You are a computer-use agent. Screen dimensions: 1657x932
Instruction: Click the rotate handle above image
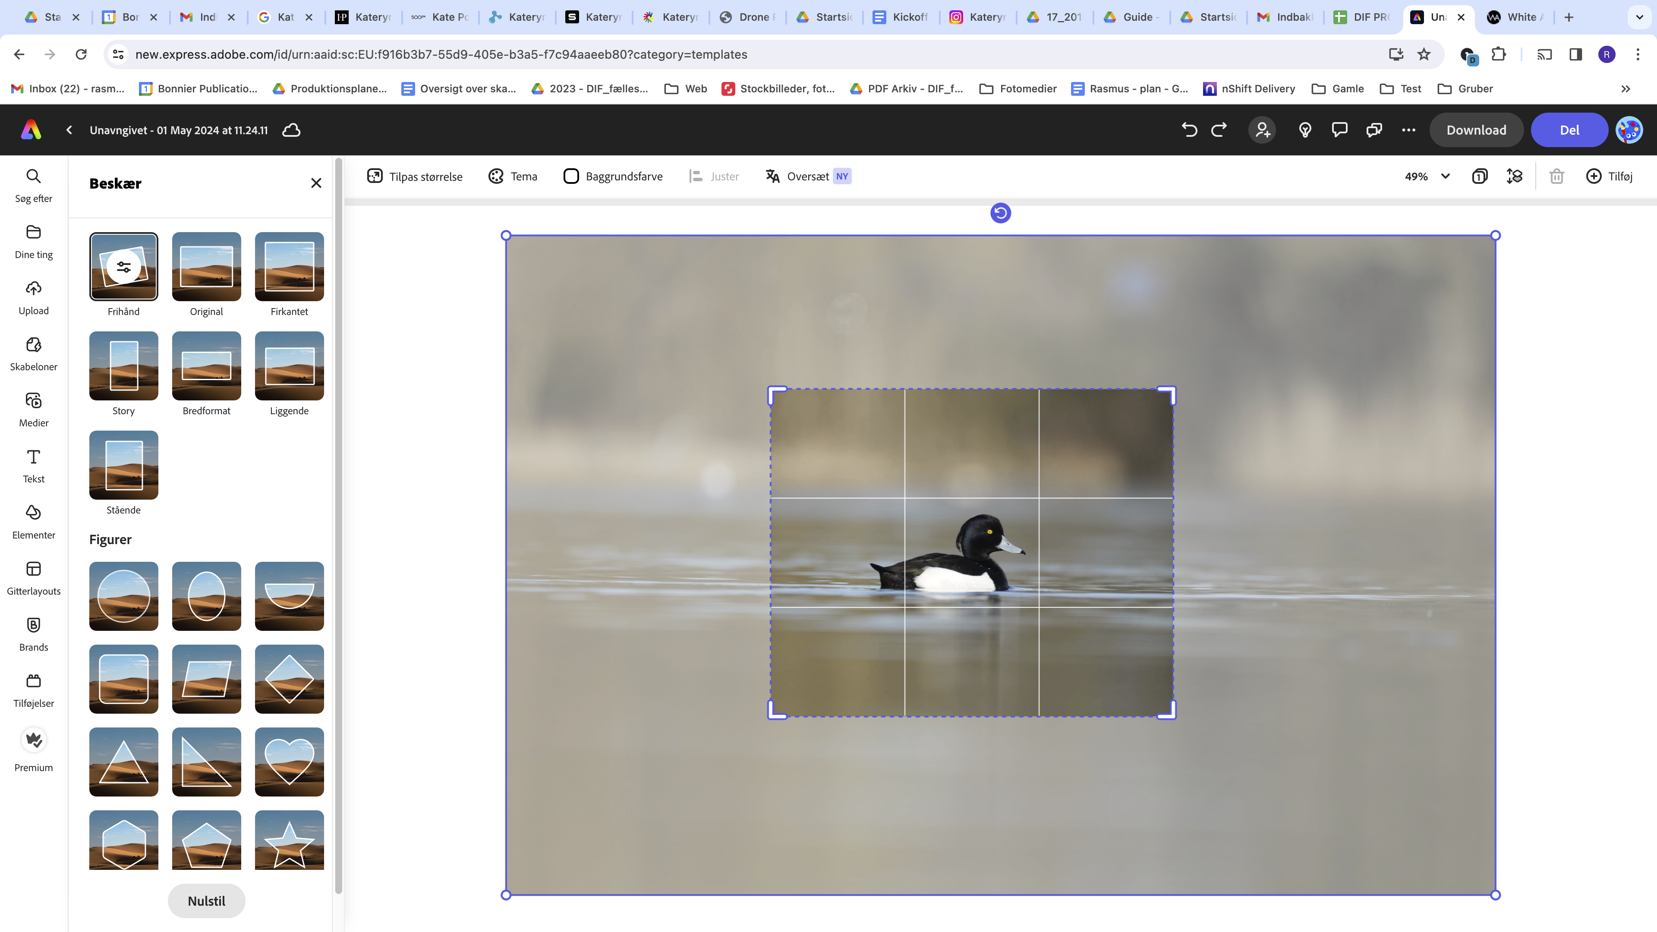1000,213
